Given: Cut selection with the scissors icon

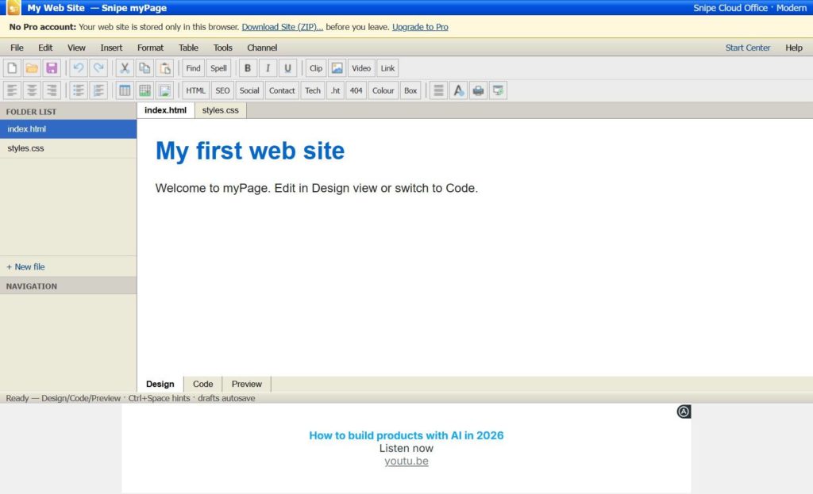Looking at the screenshot, I should pos(125,68).
